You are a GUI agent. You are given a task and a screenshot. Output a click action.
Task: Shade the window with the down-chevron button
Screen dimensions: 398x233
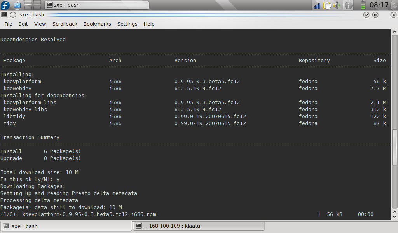tap(366, 15)
